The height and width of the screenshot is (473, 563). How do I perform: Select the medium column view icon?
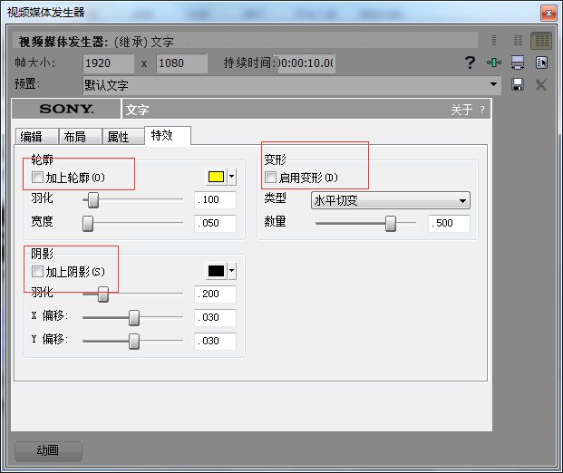tap(518, 40)
